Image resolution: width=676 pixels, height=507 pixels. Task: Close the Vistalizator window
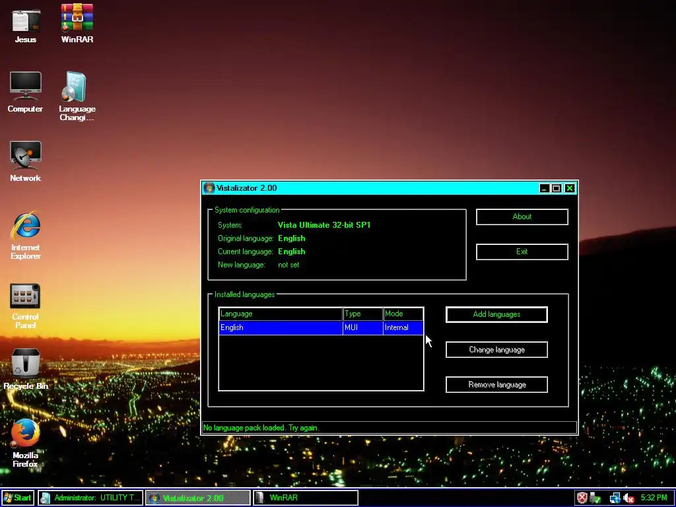pos(570,188)
